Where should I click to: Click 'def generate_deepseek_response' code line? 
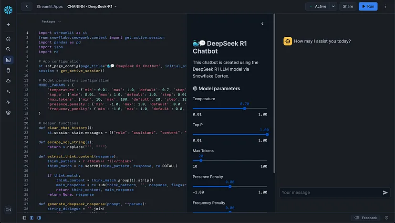tap(93, 204)
